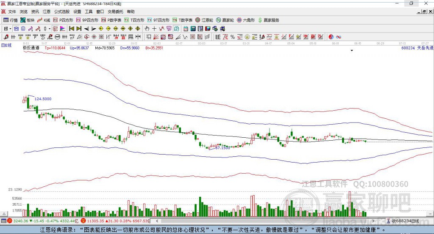The width and height of the screenshot is (434, 234).
Task: Select the red fan lines tool
Action: [x=156, y=37]
